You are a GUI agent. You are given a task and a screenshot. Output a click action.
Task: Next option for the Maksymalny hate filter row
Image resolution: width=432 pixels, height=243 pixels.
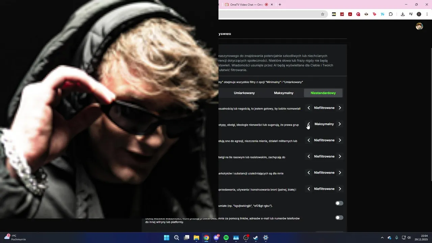pos(340,124)
